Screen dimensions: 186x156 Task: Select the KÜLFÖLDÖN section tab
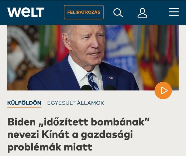tap(24, 103)
